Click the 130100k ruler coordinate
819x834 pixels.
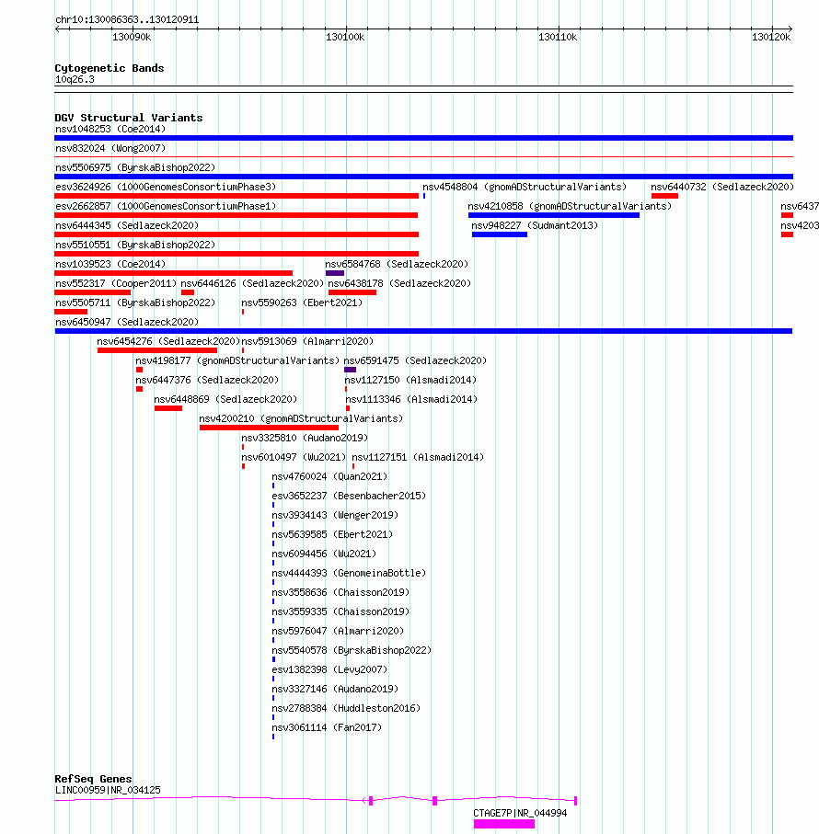tap(345, 37)
